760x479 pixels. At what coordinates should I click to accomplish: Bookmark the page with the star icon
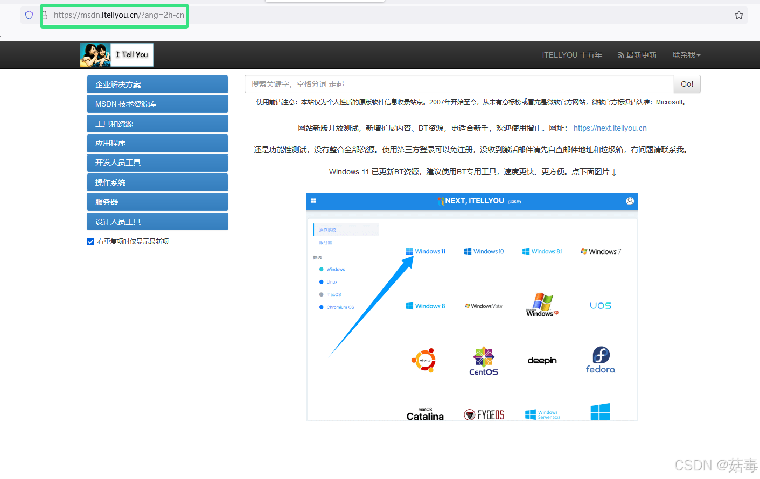739,15
